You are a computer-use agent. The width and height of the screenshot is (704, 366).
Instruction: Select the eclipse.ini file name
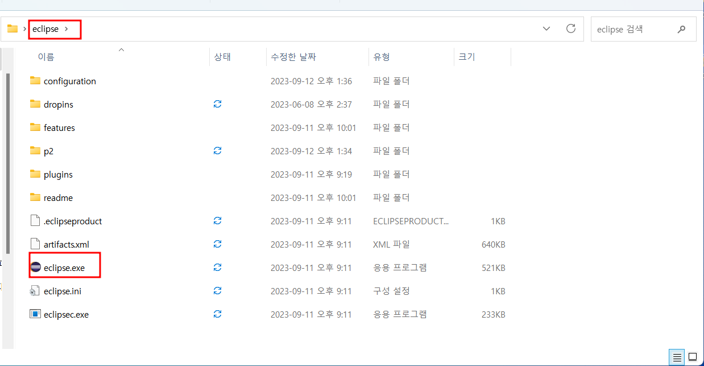coord(63,291)
